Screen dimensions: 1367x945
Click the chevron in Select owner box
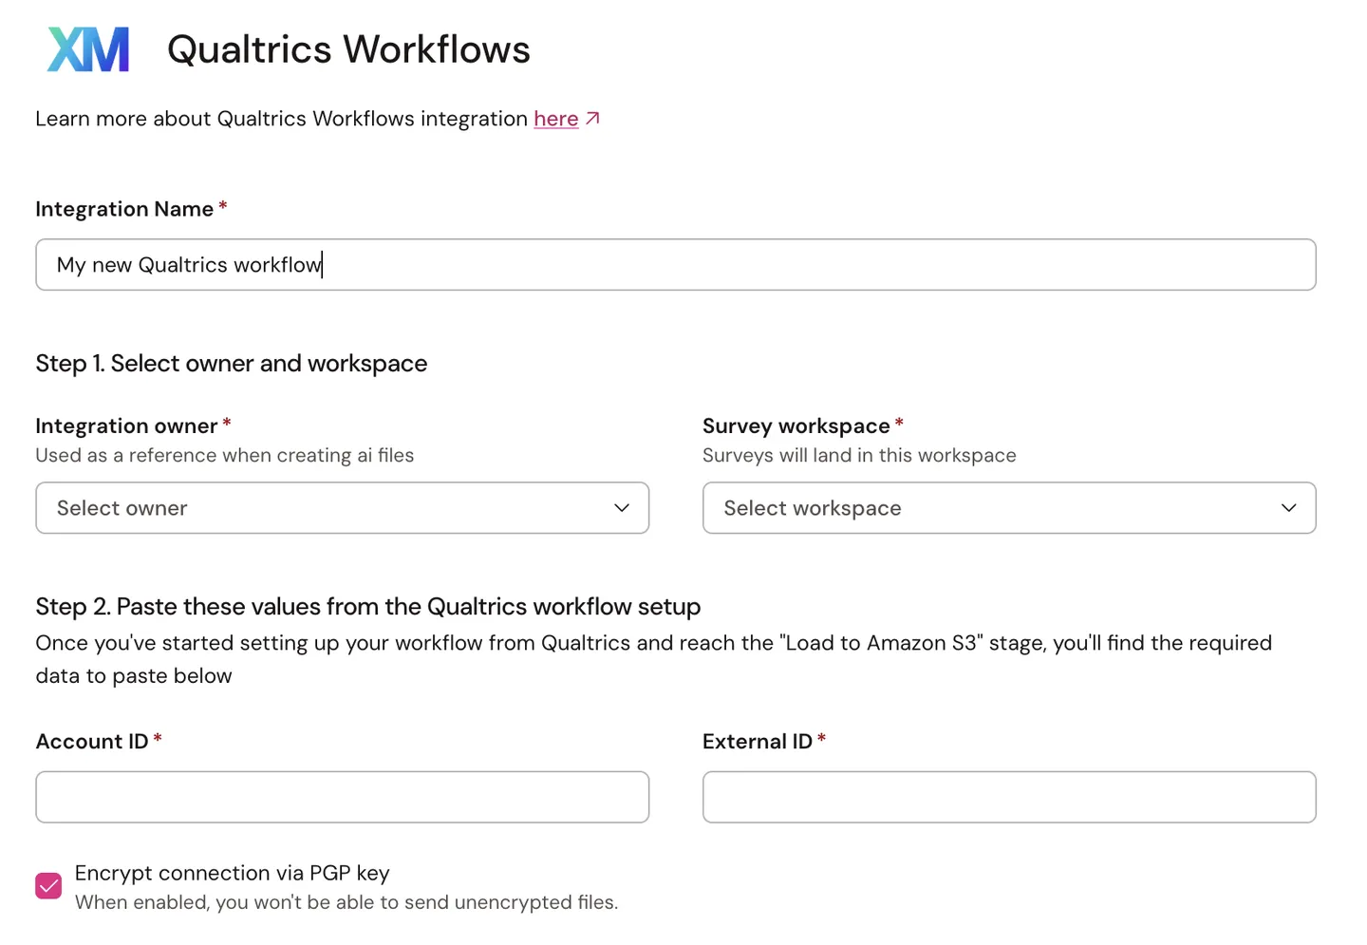622,508
